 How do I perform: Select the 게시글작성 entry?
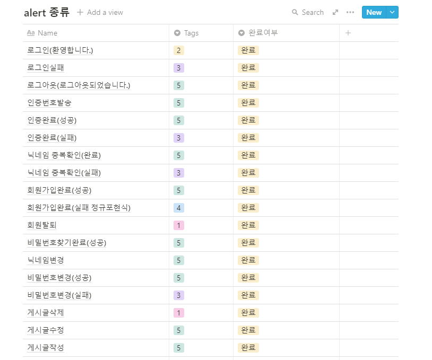coord(46,348)
